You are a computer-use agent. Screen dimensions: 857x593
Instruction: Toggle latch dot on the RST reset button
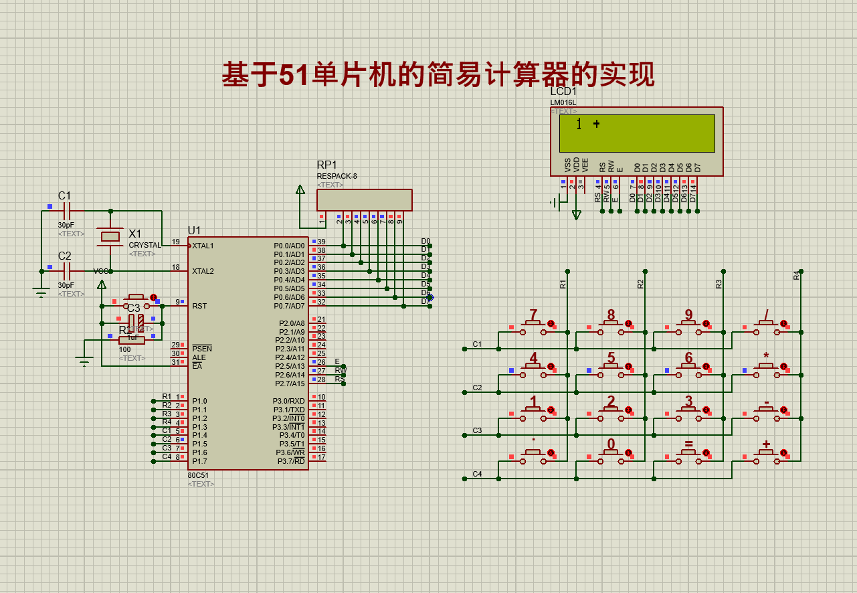click(x=154, y=297)
